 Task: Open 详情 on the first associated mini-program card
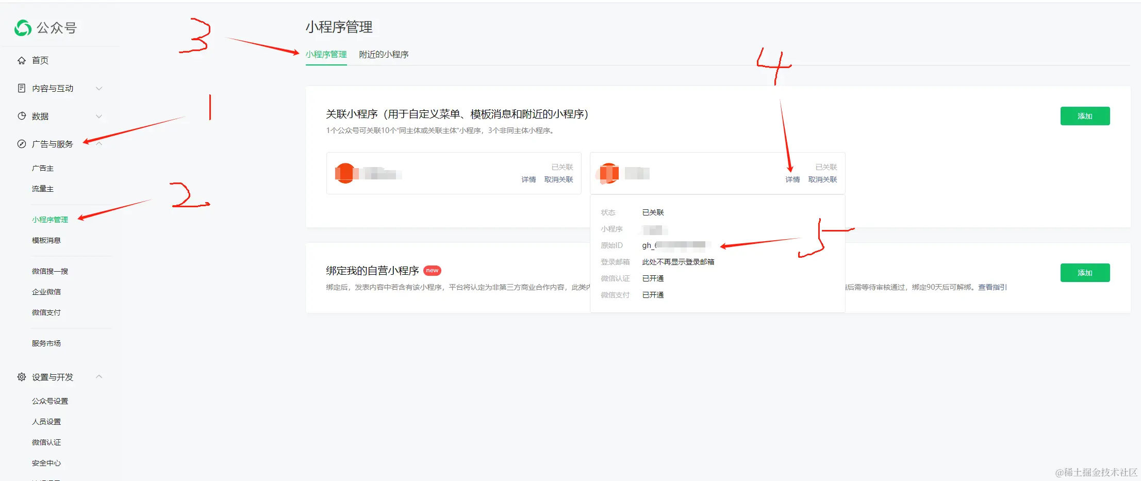tap(528, 179)
